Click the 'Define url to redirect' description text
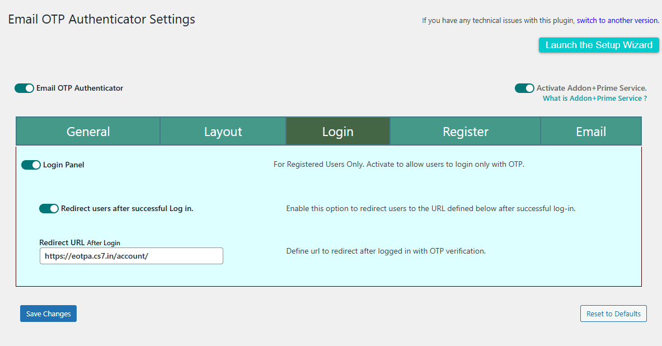 coord(386,251)
